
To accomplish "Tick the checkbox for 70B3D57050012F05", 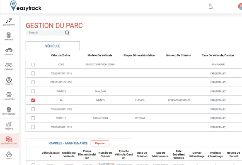I will 33,109.
